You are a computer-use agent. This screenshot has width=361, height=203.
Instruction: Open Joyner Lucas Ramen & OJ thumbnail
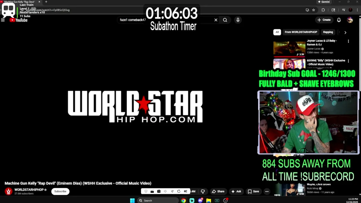(x=289, y=49)
